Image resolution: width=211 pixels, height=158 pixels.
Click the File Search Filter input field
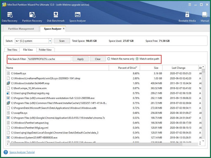(49, 59)
